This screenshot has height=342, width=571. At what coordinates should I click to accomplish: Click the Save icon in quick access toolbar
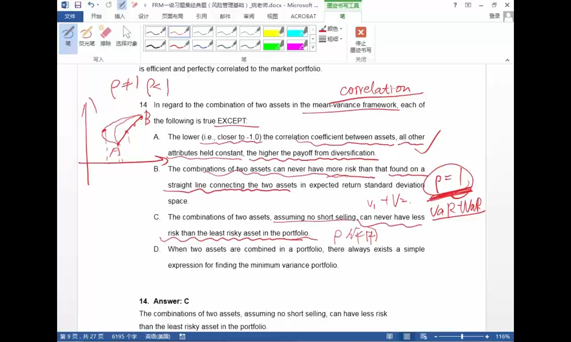tap(78, 5)
